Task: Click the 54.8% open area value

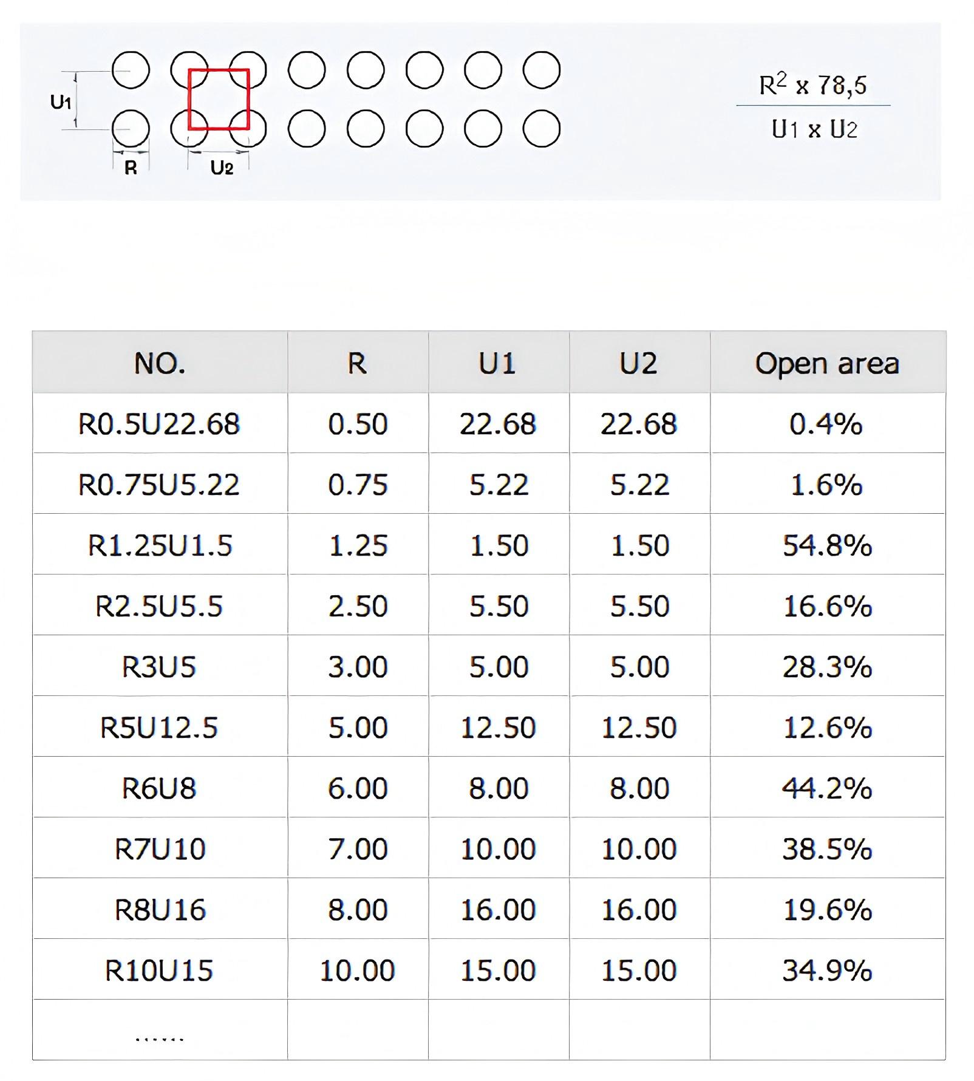Action: [827, 545]
